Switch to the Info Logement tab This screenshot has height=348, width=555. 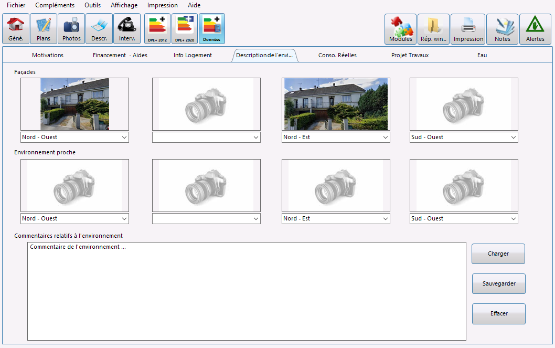(193, 55)
